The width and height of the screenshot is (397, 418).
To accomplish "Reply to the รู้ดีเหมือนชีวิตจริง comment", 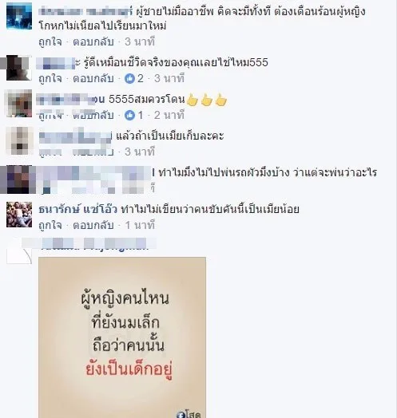I will 93,79.
